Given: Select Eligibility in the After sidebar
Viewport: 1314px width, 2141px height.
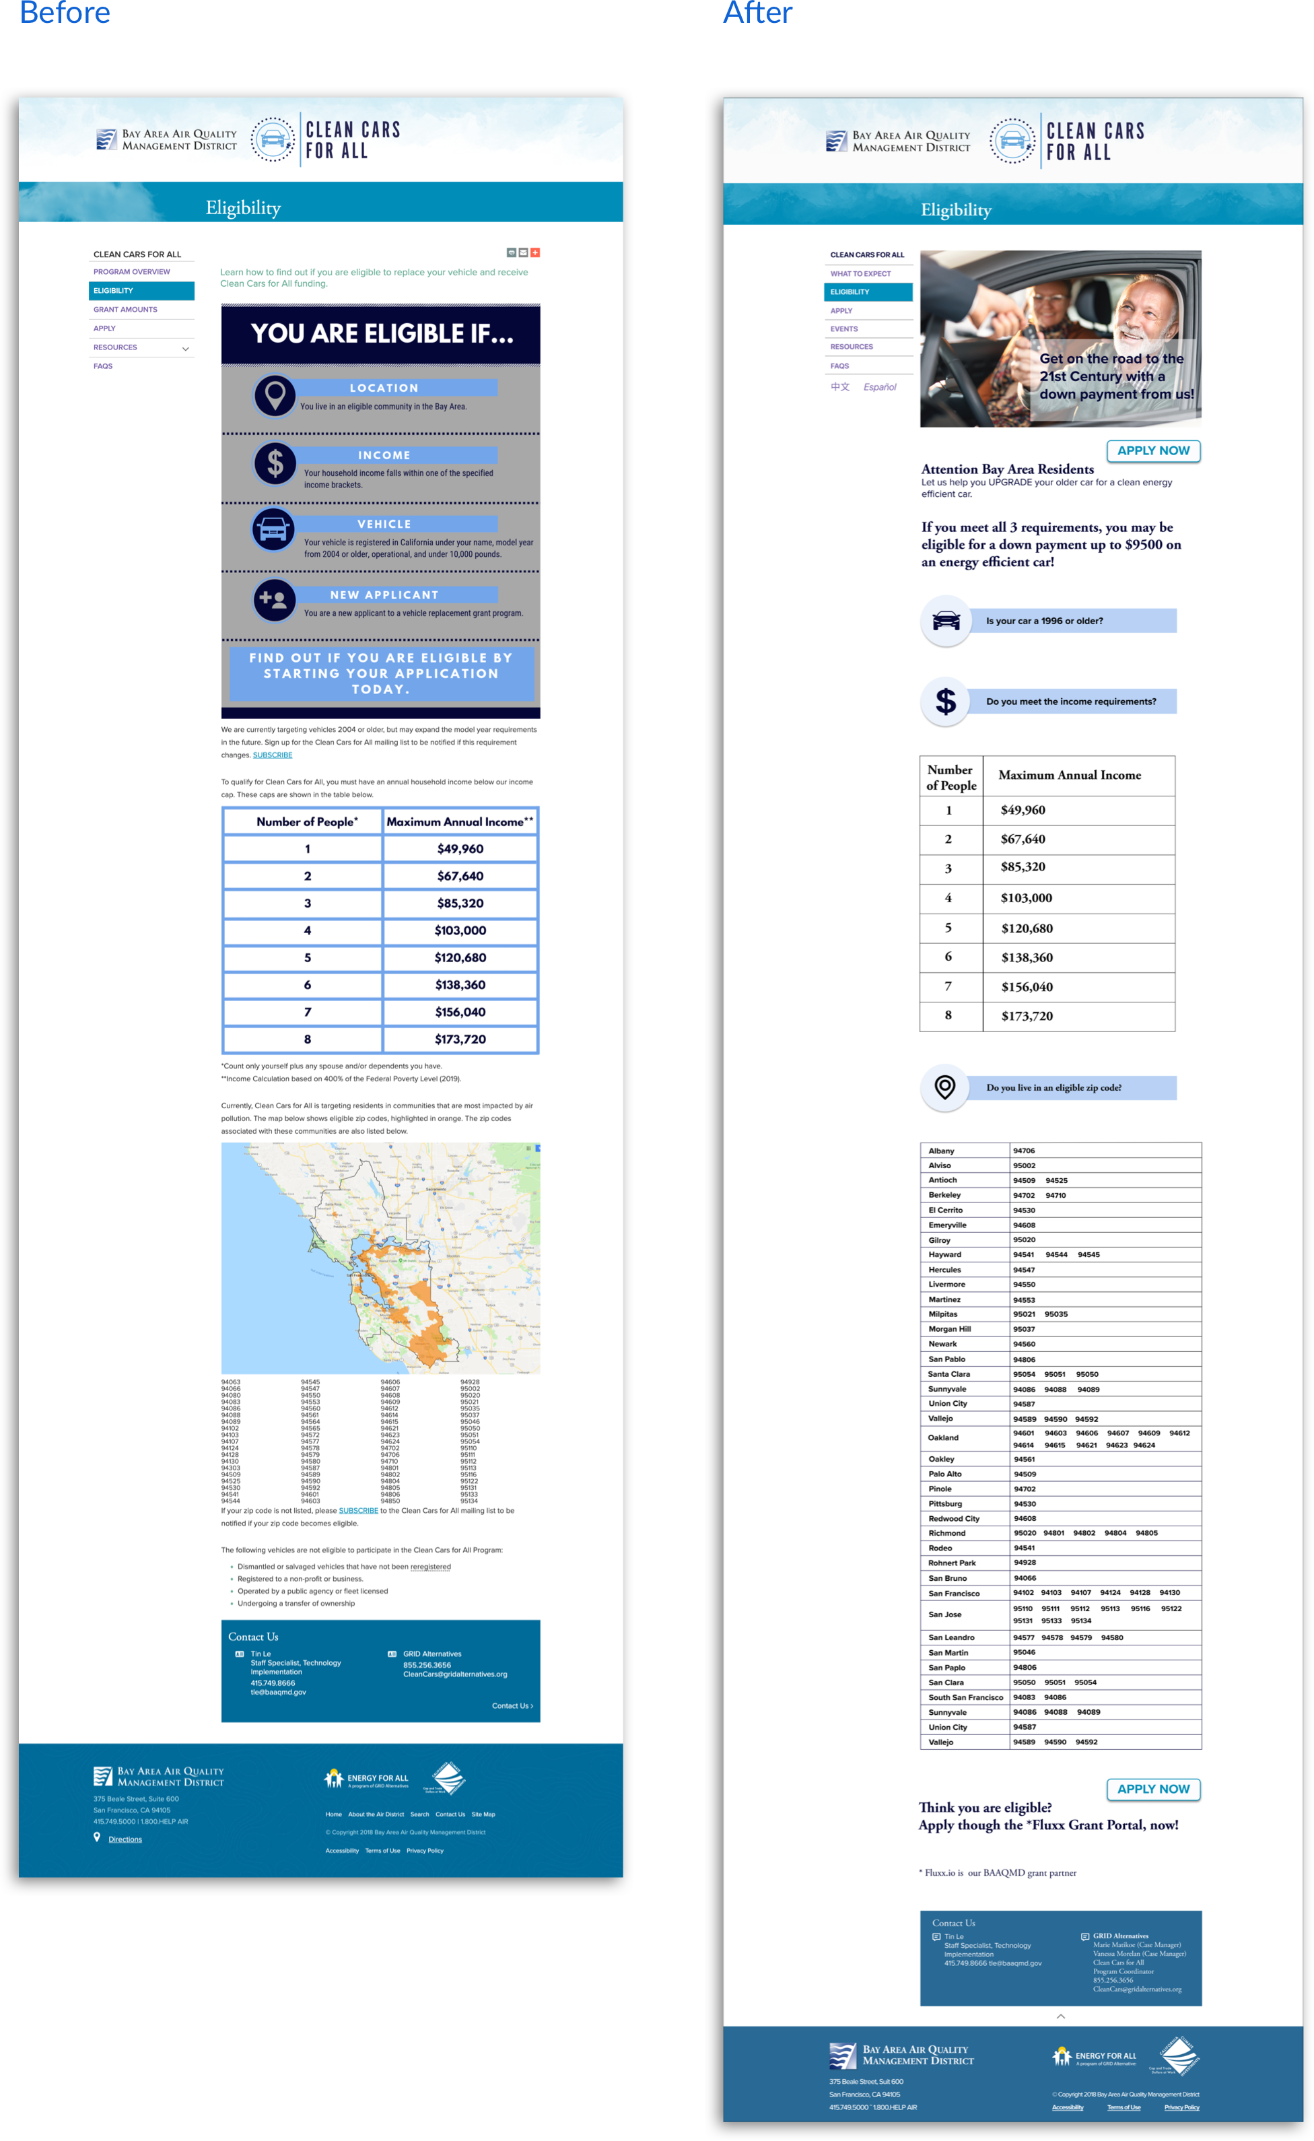Looking at the screenshot, I should click(x=869, y=292).
